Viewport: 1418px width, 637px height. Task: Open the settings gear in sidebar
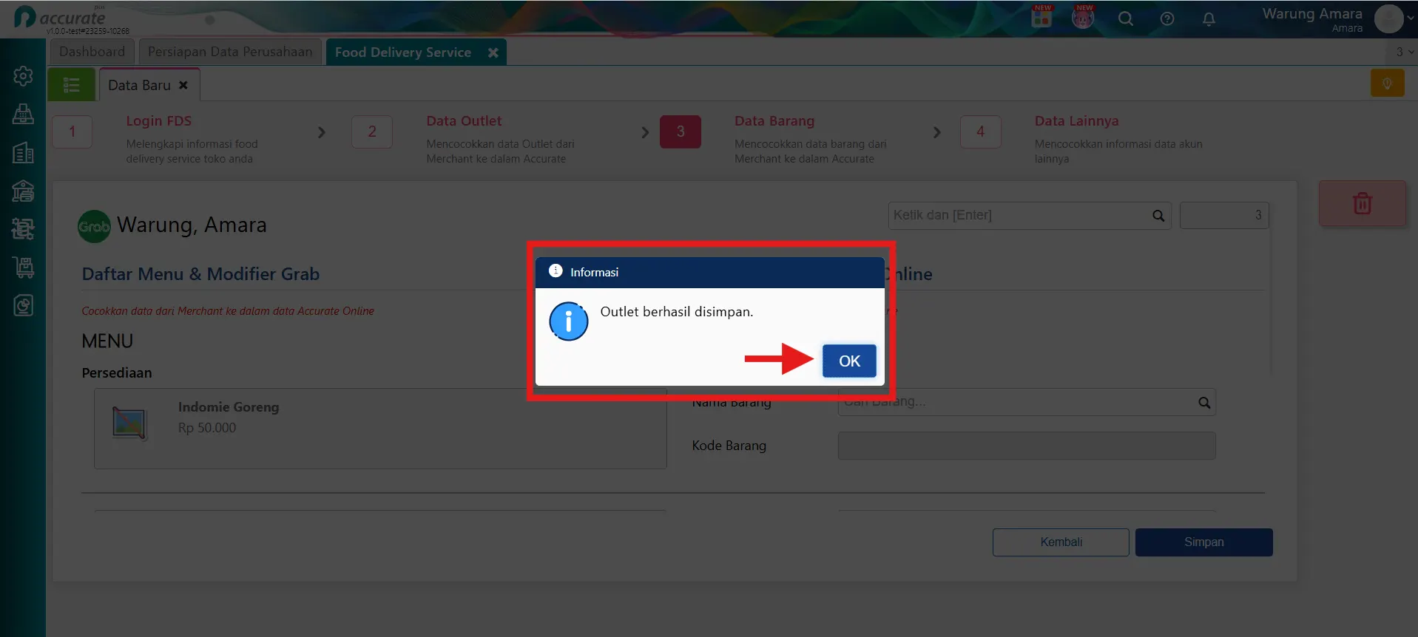[x=23, y=76]
